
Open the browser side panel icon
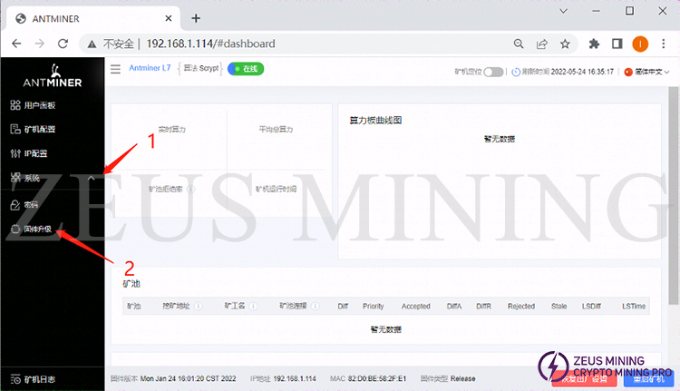click(x=617, y=44)
